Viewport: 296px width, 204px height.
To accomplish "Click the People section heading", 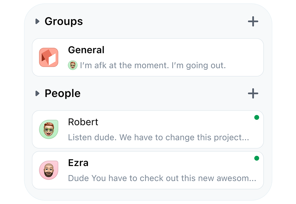I will pyautogui.click(x=63, y=93).
